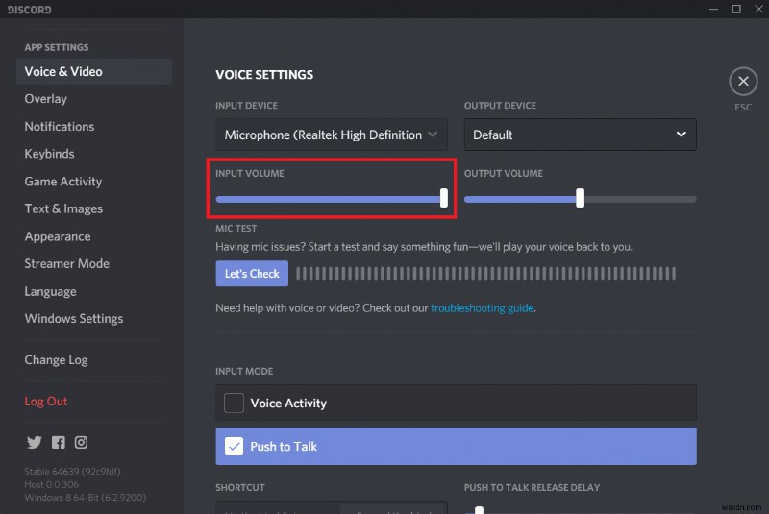Expand output device list via chevron
Viewport: 769px width, 514px height.
click(x=682, y=135)
